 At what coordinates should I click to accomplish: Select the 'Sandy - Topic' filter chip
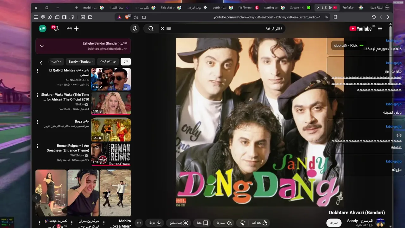pyautogui.click(x=80, y=61)
